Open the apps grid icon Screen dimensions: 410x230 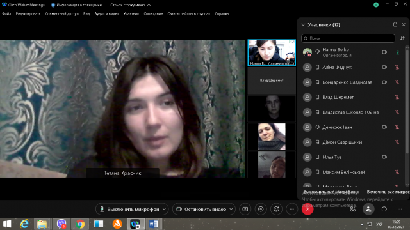pos(353,209)
